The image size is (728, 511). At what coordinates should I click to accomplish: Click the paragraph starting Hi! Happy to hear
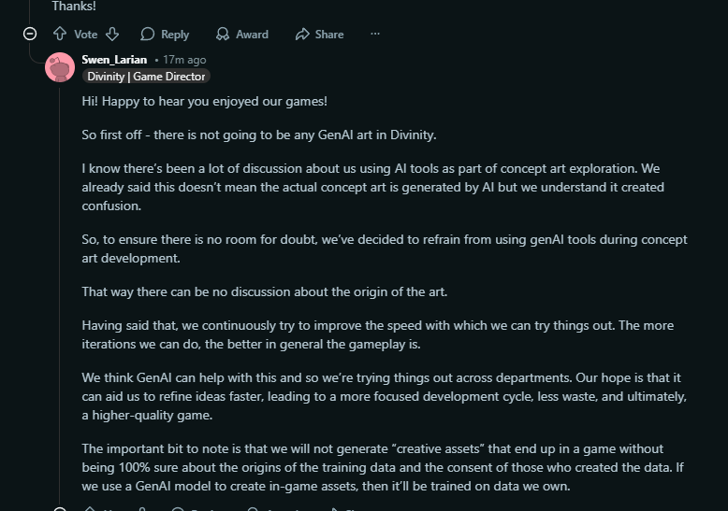tap(204, 101)
